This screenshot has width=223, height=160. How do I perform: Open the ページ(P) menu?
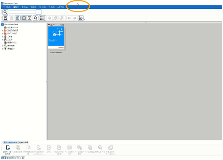[42, 7]
